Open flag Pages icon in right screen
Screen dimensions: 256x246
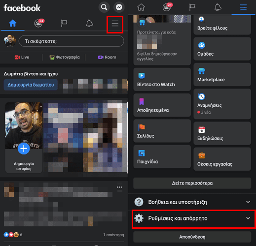tap(192, 7)
